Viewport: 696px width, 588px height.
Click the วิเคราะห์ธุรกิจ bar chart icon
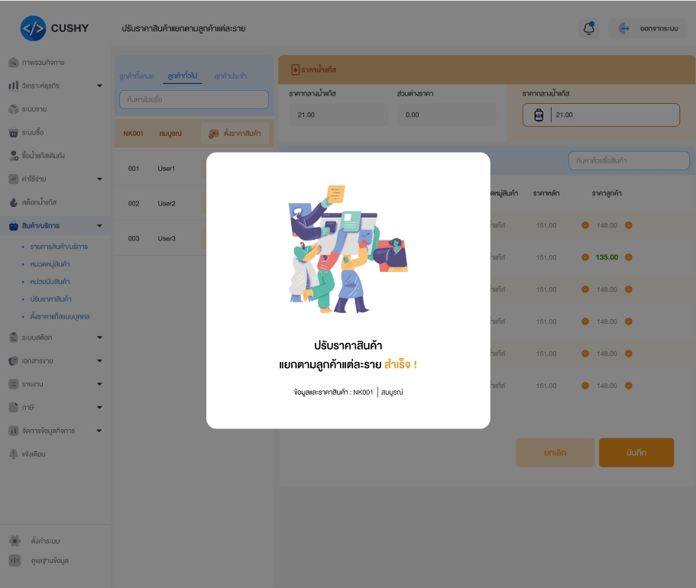(14, 86)
